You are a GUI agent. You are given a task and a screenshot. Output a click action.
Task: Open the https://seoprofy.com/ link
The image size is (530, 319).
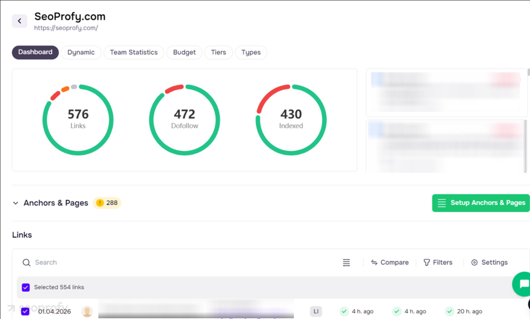coord(66,28)
